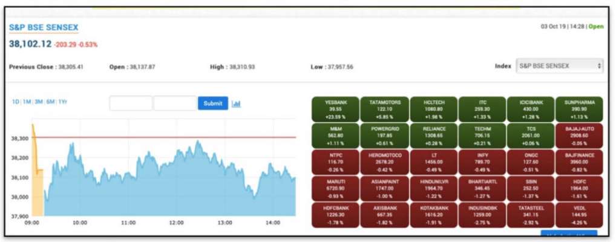Viewport: 616px width, 242px height.
Task: Show the 1Yr chart range
Action: tap(62, 102)
